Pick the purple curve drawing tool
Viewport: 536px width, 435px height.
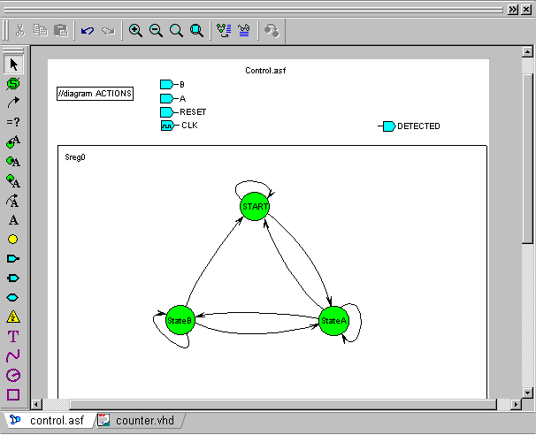pyautogui.click(x=13, y=355)
